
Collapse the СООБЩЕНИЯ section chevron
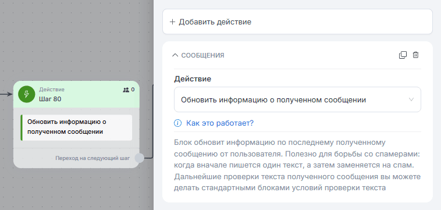(175, 55)
